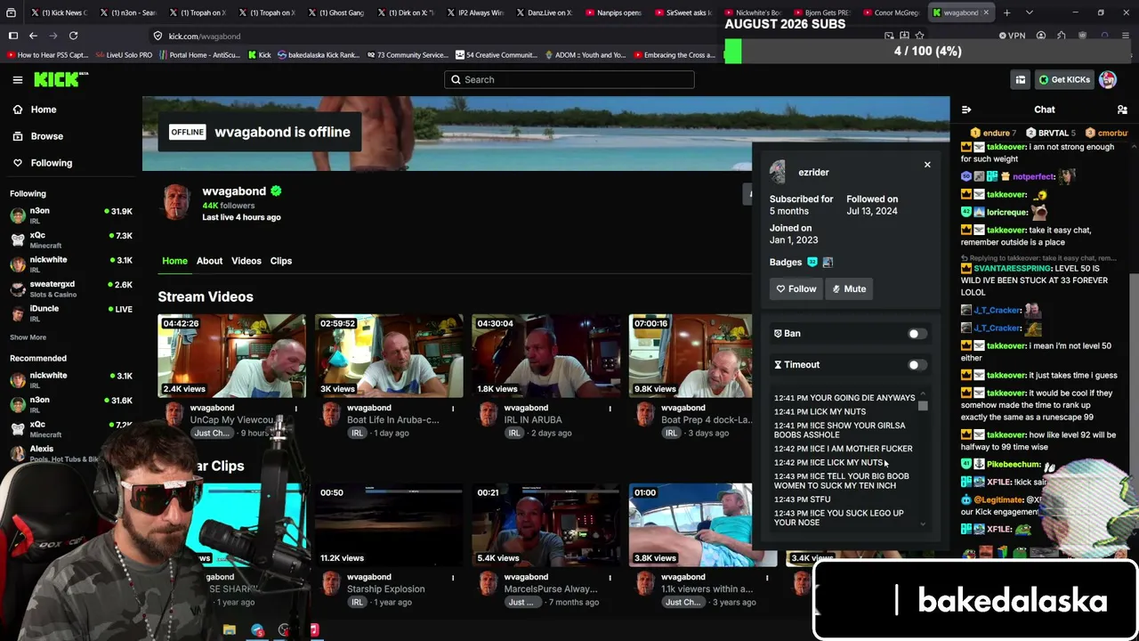This screenshot has width=1139, height=641.
Task: Open the browser sidebar panel icon
Action: (13, 36)
